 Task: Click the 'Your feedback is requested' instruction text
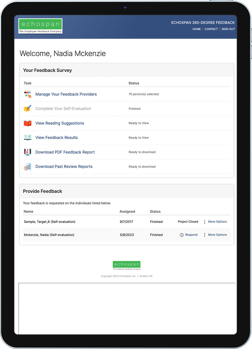click(67, 203)
